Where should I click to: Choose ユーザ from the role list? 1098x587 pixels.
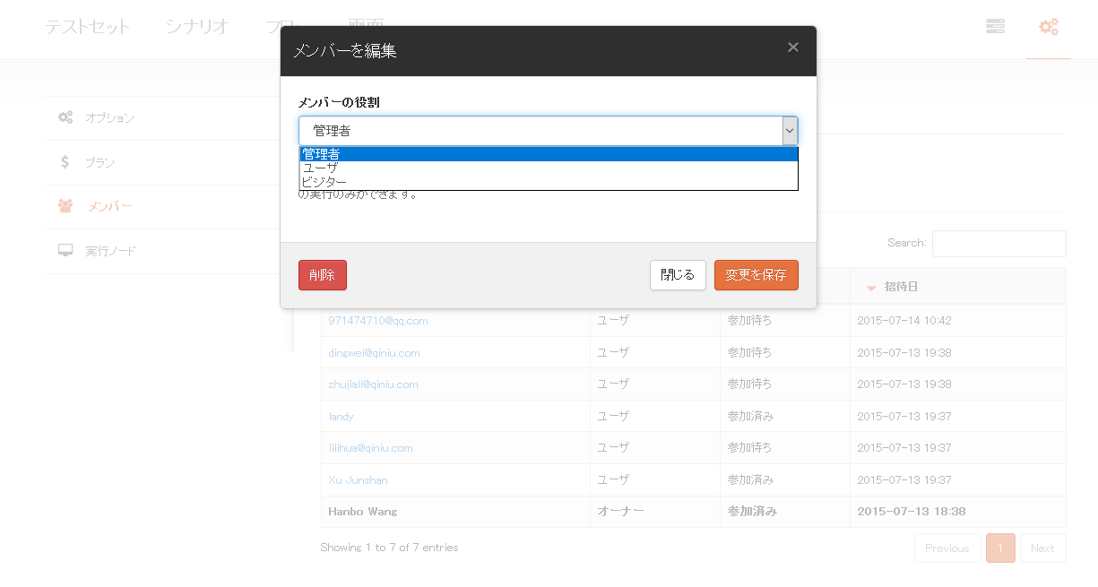[x=548, y=168]
